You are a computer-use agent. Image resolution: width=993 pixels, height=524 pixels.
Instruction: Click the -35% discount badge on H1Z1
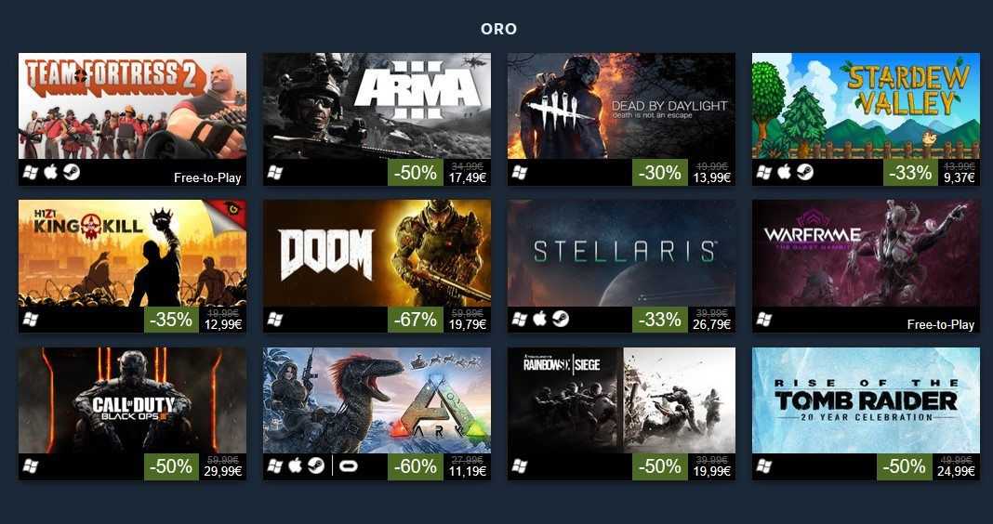tap(171, 320)
